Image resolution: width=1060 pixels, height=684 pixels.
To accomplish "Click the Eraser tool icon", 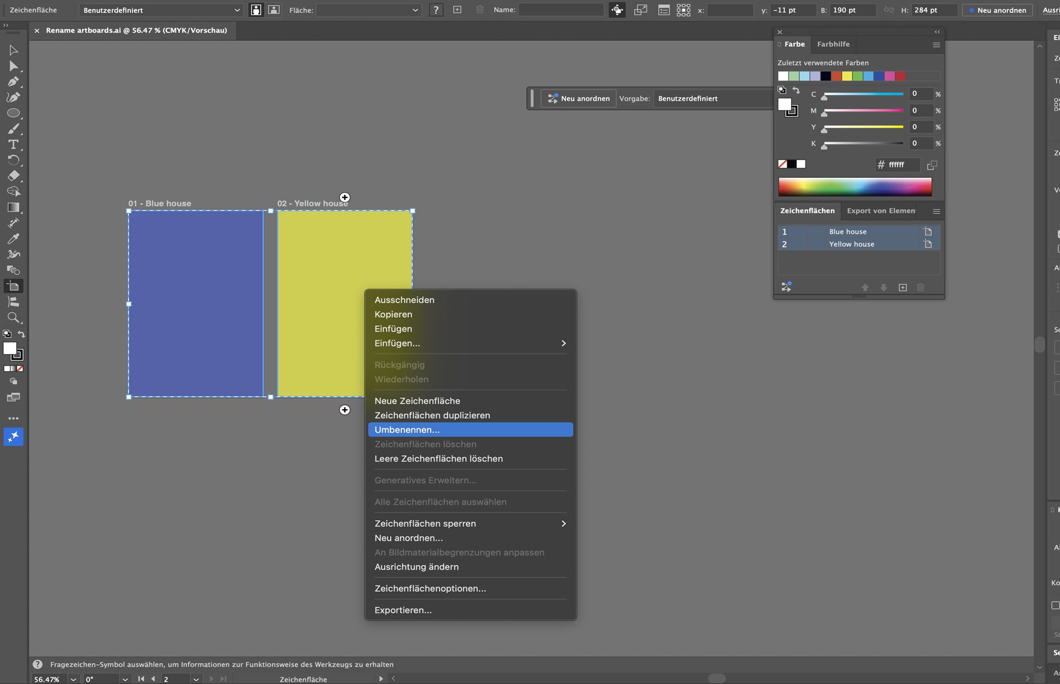I will click(13, 176).
